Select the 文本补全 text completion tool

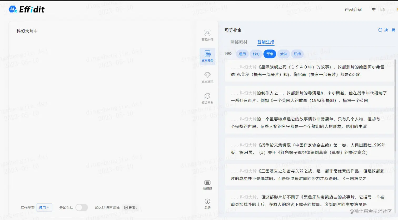pyautogui.click(x=207, y=57)
